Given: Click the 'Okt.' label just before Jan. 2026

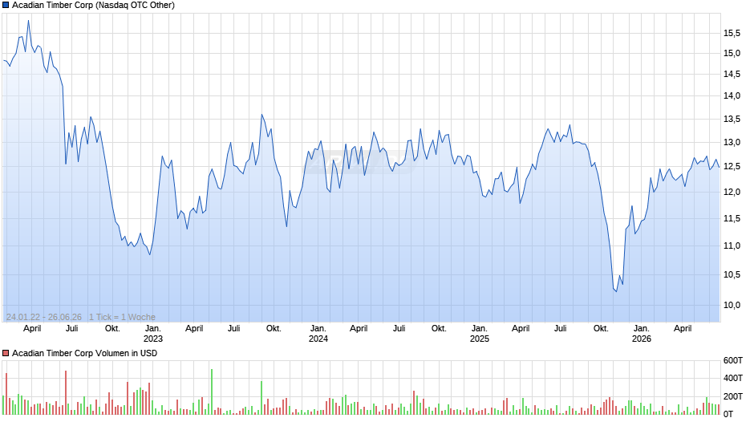Looking at the screenshot, I should pos(601,329).
